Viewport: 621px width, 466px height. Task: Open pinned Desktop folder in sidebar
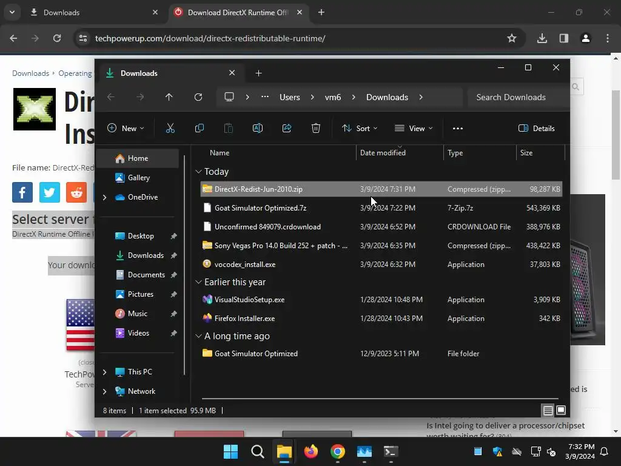click(x=138, y=236)
